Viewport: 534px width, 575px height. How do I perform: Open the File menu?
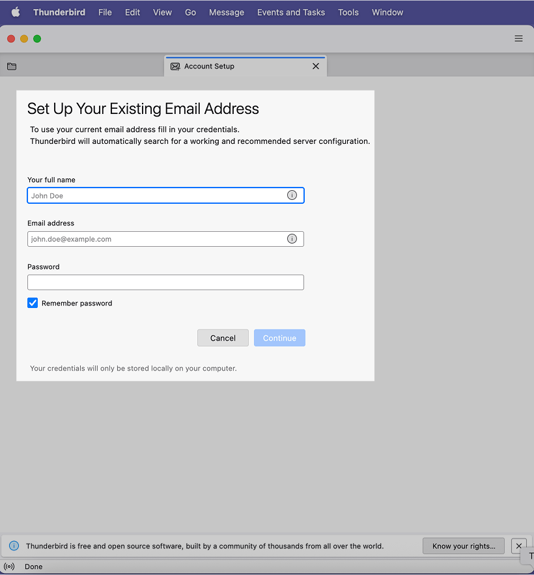(105, 12)
